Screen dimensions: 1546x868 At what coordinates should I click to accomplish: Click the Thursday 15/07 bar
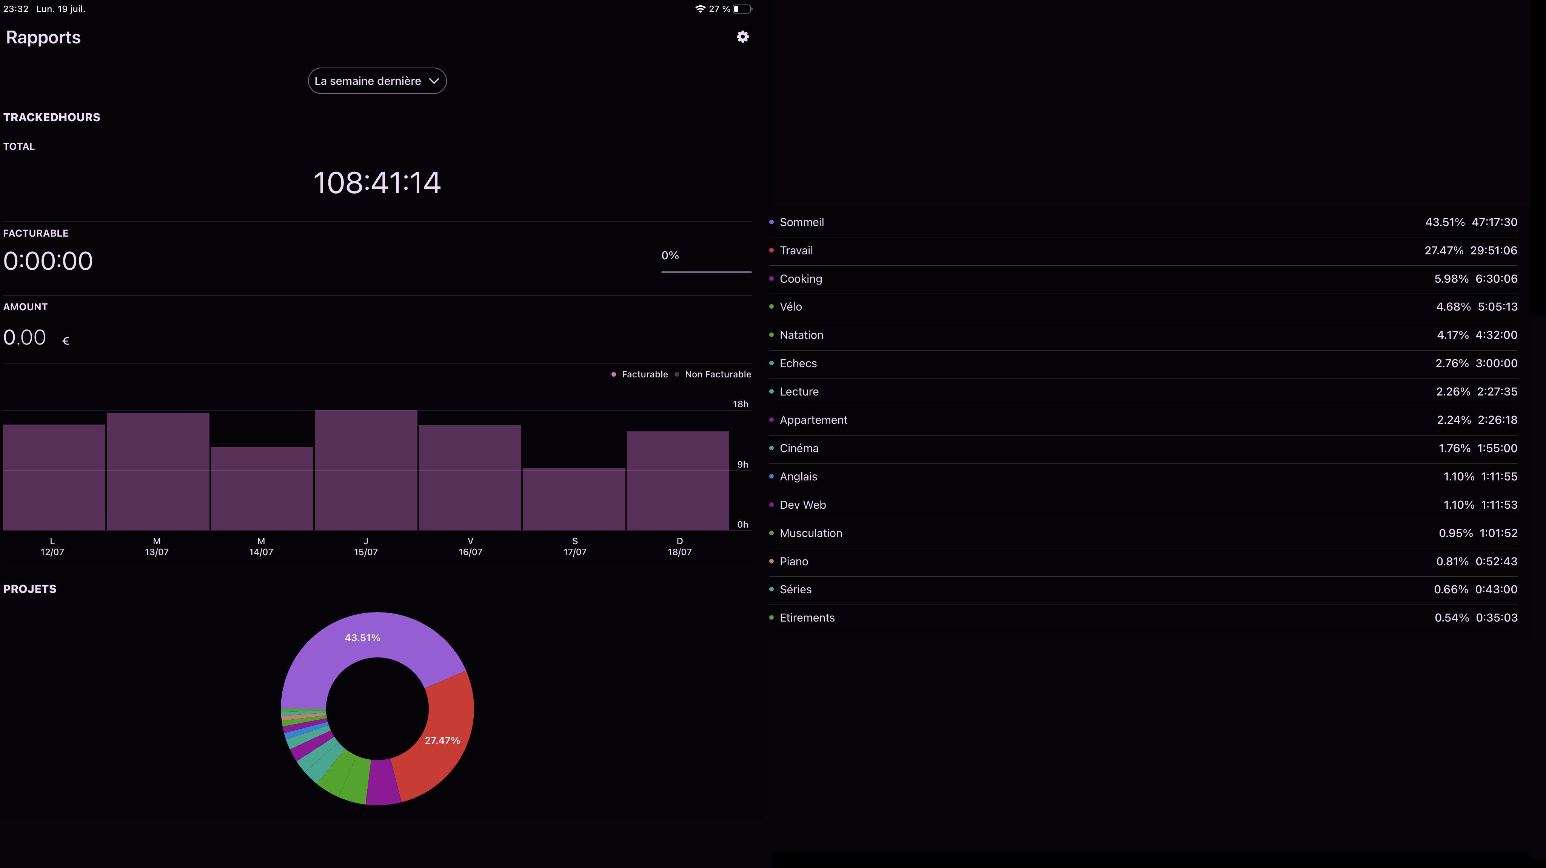[x=365, y=470]
